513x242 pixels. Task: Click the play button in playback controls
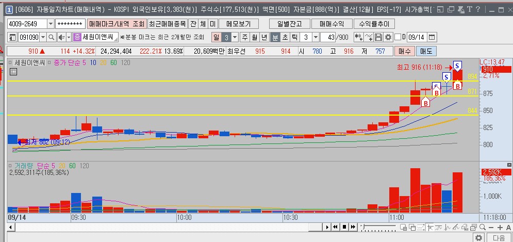tap(327, 227)
